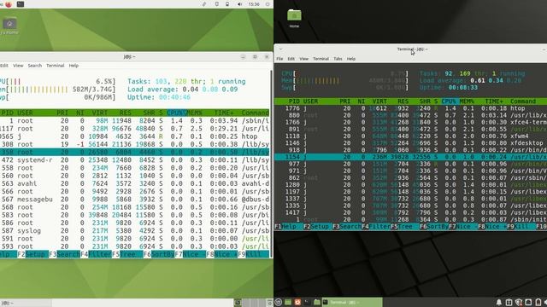Toggle F5 Tree view in right htop
This screenshot has width=547, height=307.
click(x=404, y=227)
